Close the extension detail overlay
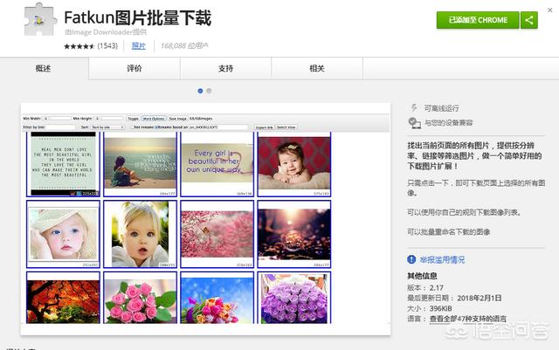559x350 pixels. [x=550, y=10]
